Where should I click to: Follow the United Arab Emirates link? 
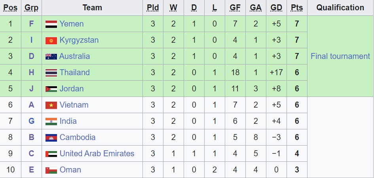(97, 153)
